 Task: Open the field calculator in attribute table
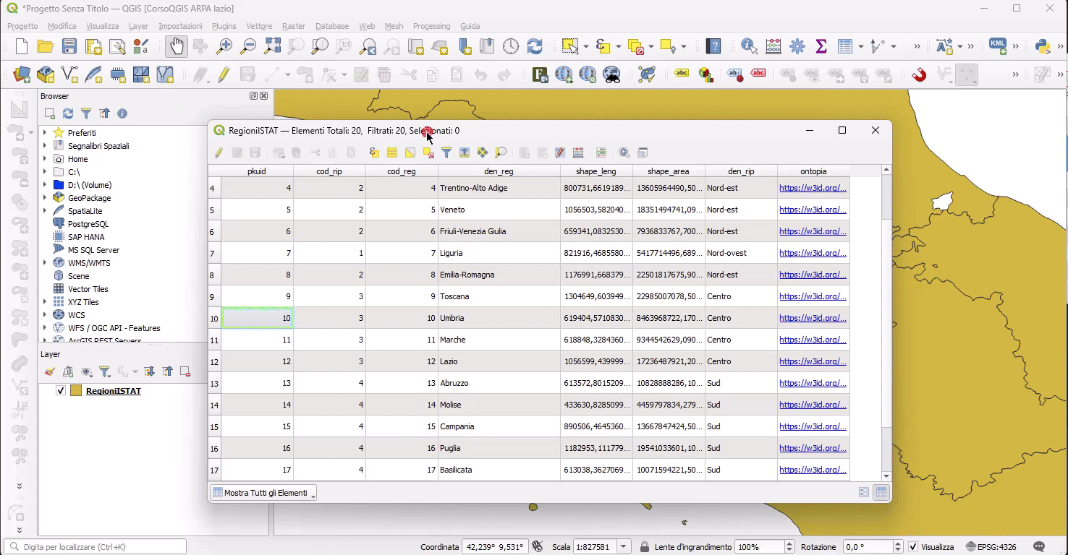click(x=578, y=152)
